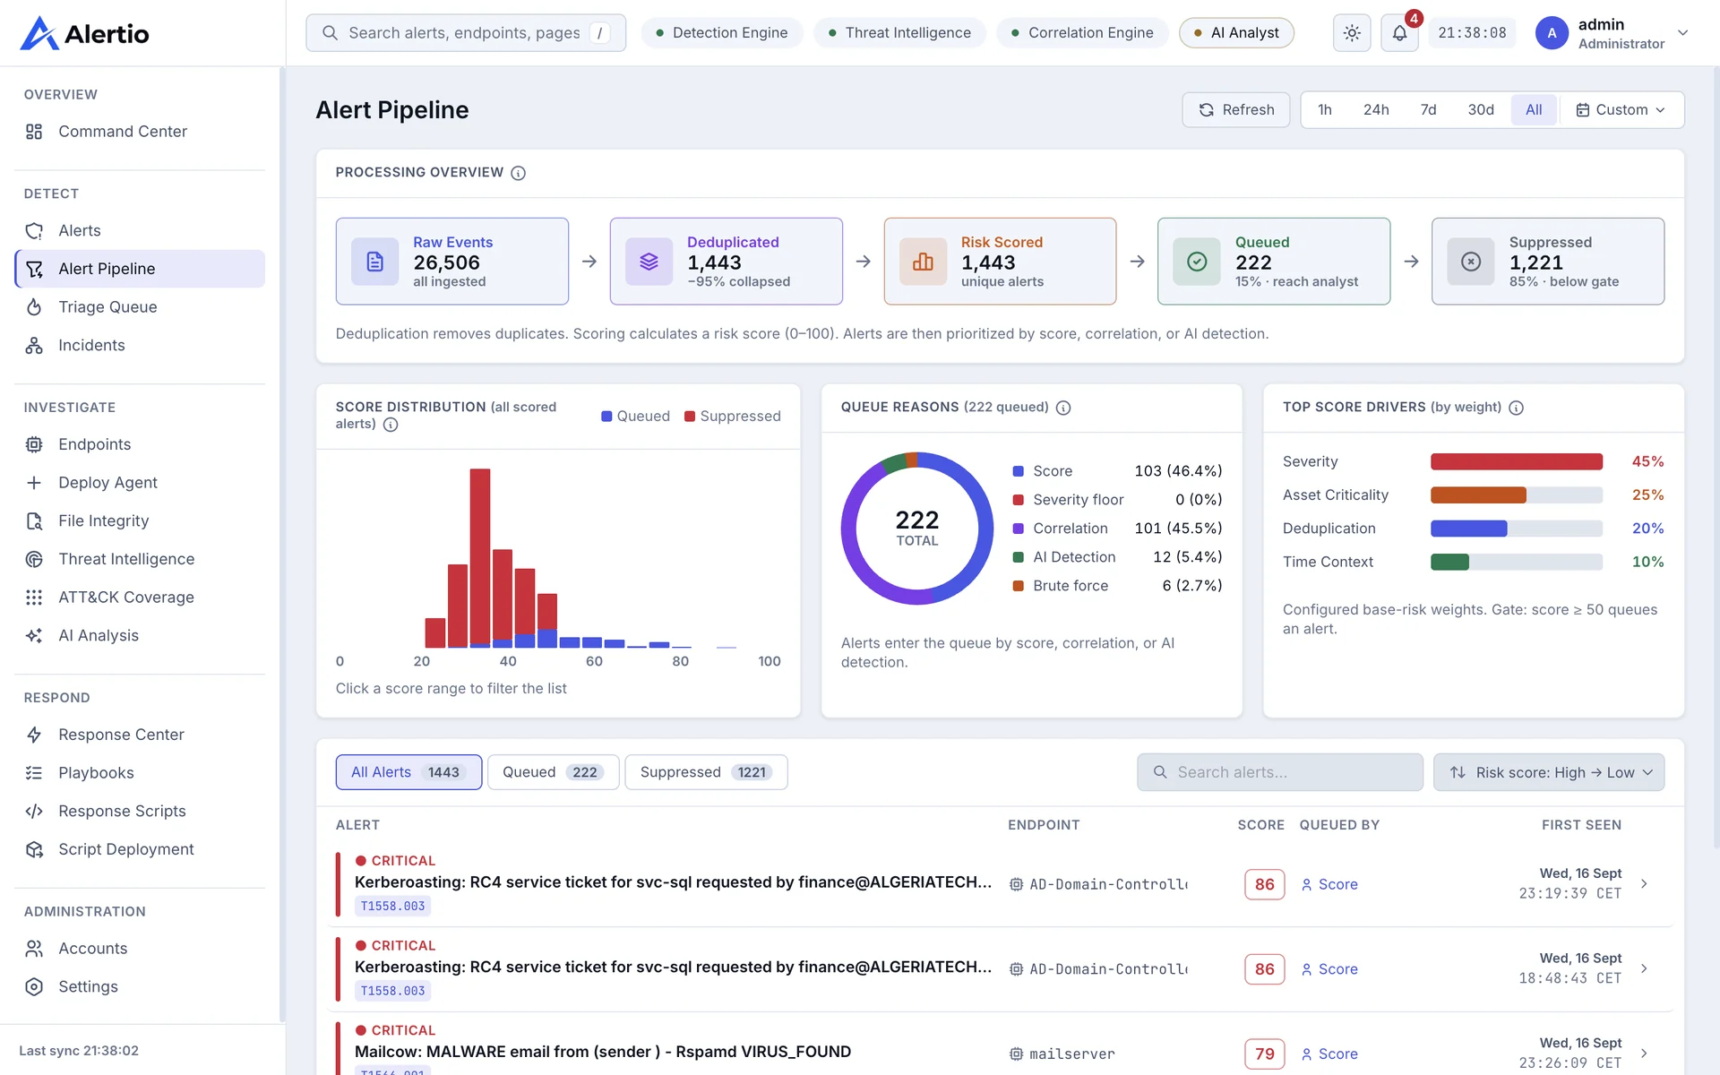This screenshot has height=1075, width=1720.
Task: Open the notifications bell with badge 4
Action: pos(1399,33)
